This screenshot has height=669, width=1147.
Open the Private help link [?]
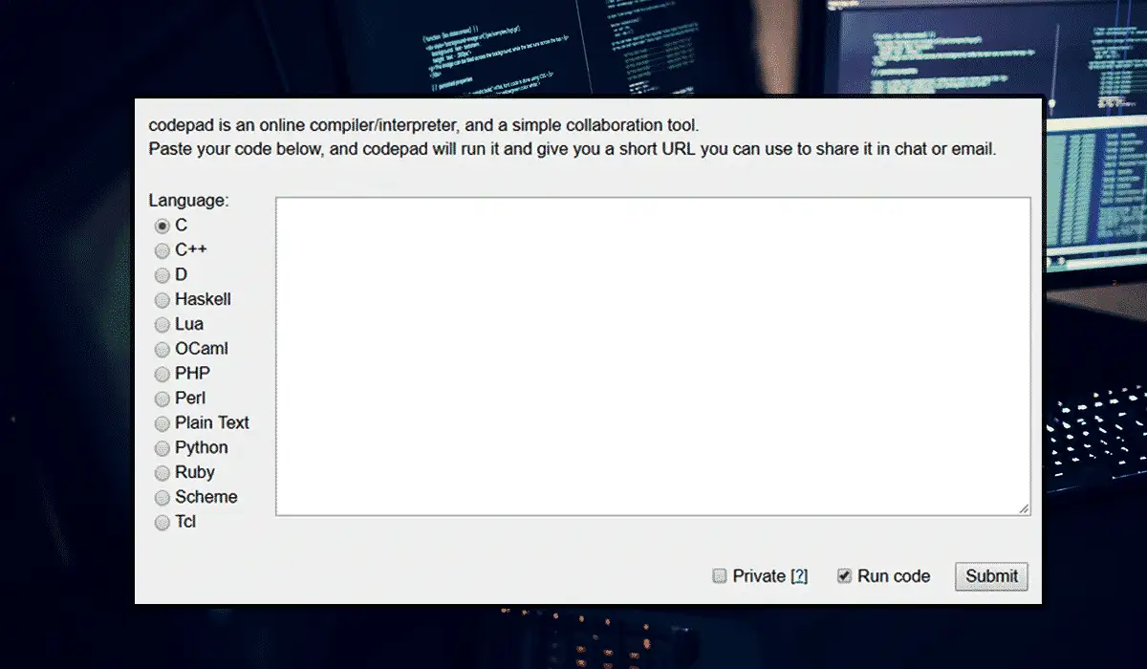coord(801,575)
